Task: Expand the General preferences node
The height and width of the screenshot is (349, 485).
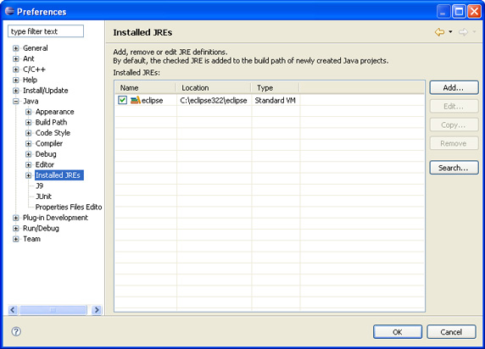Action: click(x=16, y=48)
